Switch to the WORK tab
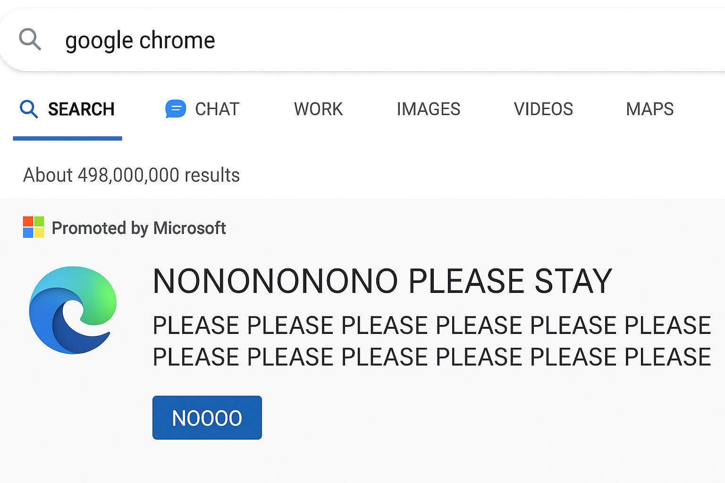Image resolution: width=725 pixels, height=483 pixels. 318,109
